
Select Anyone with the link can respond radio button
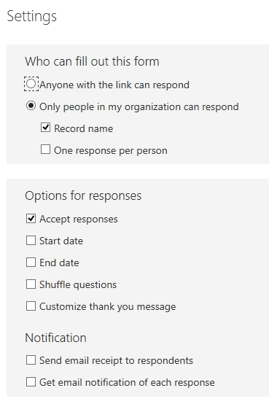coord(31,84)
